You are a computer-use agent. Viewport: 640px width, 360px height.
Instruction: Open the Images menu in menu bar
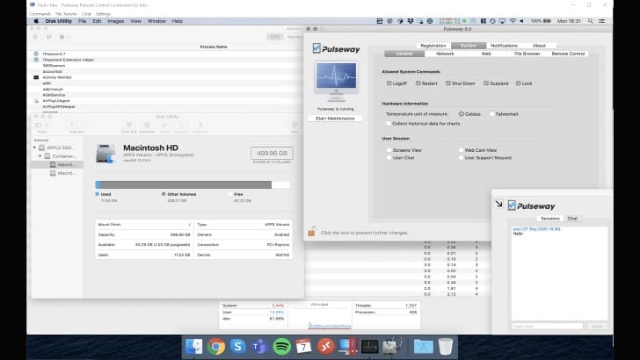click(x=115, y=21)
